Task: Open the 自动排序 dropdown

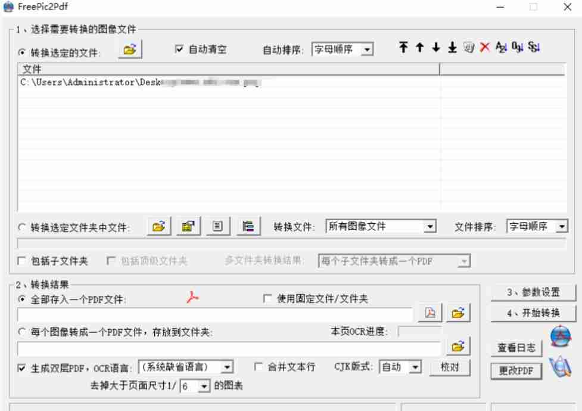Action: tap(343, 50)
